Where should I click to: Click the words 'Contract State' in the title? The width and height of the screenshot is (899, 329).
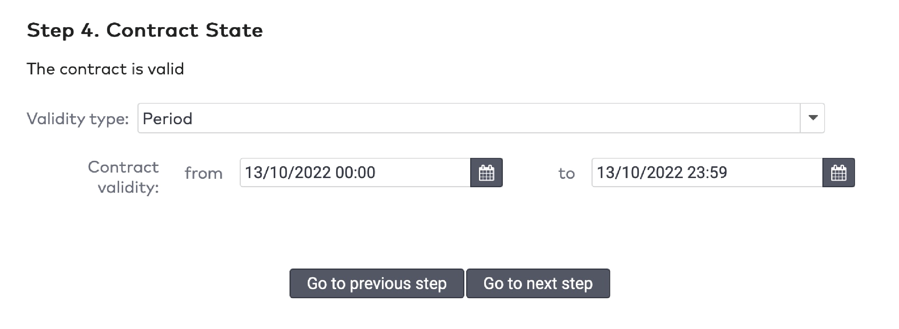(184, 30)
